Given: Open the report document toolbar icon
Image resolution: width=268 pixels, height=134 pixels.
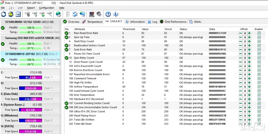Looking at the screenshot, I should (x=68, y=14).
